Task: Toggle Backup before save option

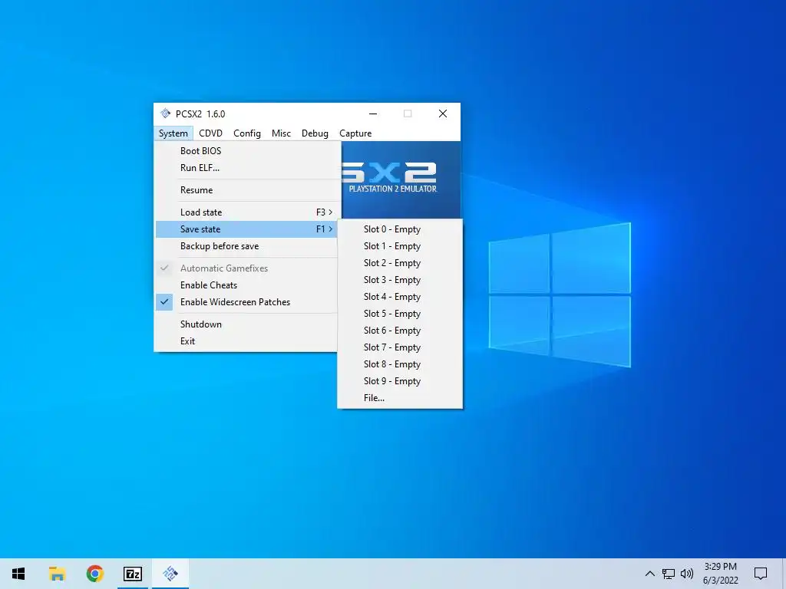Action: coord(246,246)
